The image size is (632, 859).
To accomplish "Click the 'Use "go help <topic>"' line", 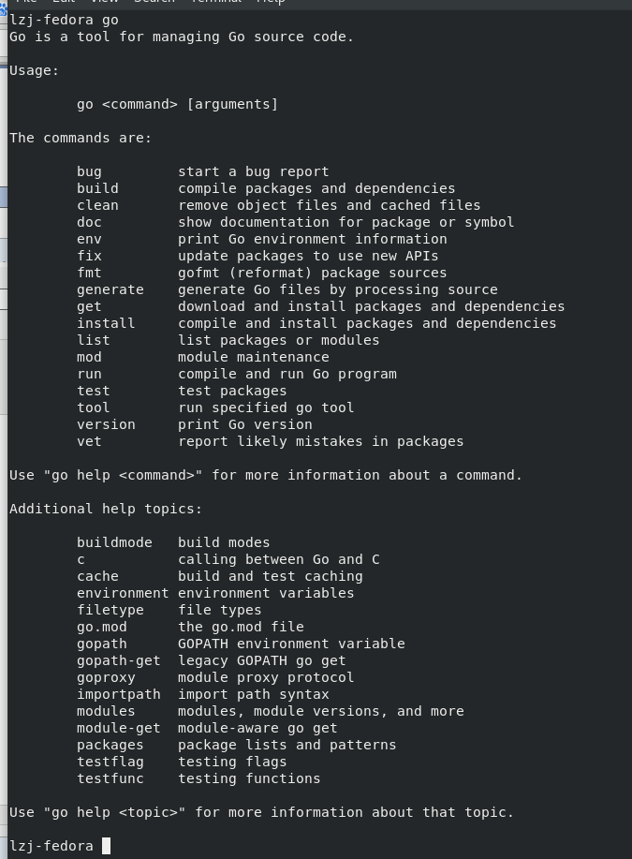I will 262,812.
